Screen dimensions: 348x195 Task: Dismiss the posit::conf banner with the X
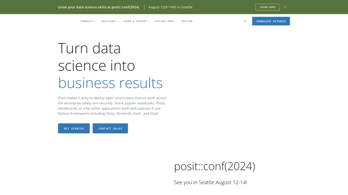tap(285, 7)
